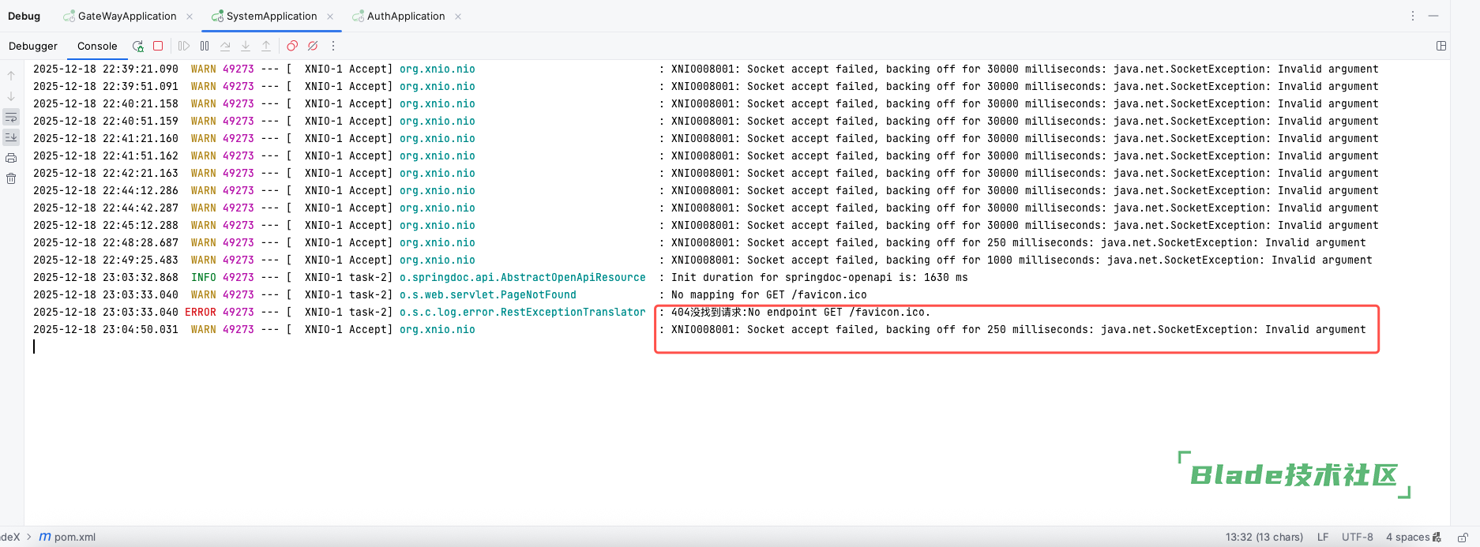This screenshot has height=547, width=1480.
Task: Click the print console output icon
Action: click(x=11, y=158)
